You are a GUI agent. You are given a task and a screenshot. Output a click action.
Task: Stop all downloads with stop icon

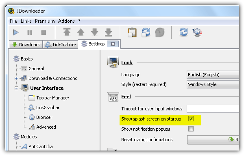click(x=44, y=32)
